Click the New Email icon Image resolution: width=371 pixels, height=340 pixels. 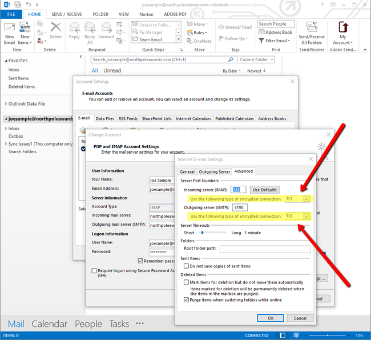click(x=10, y=28)
